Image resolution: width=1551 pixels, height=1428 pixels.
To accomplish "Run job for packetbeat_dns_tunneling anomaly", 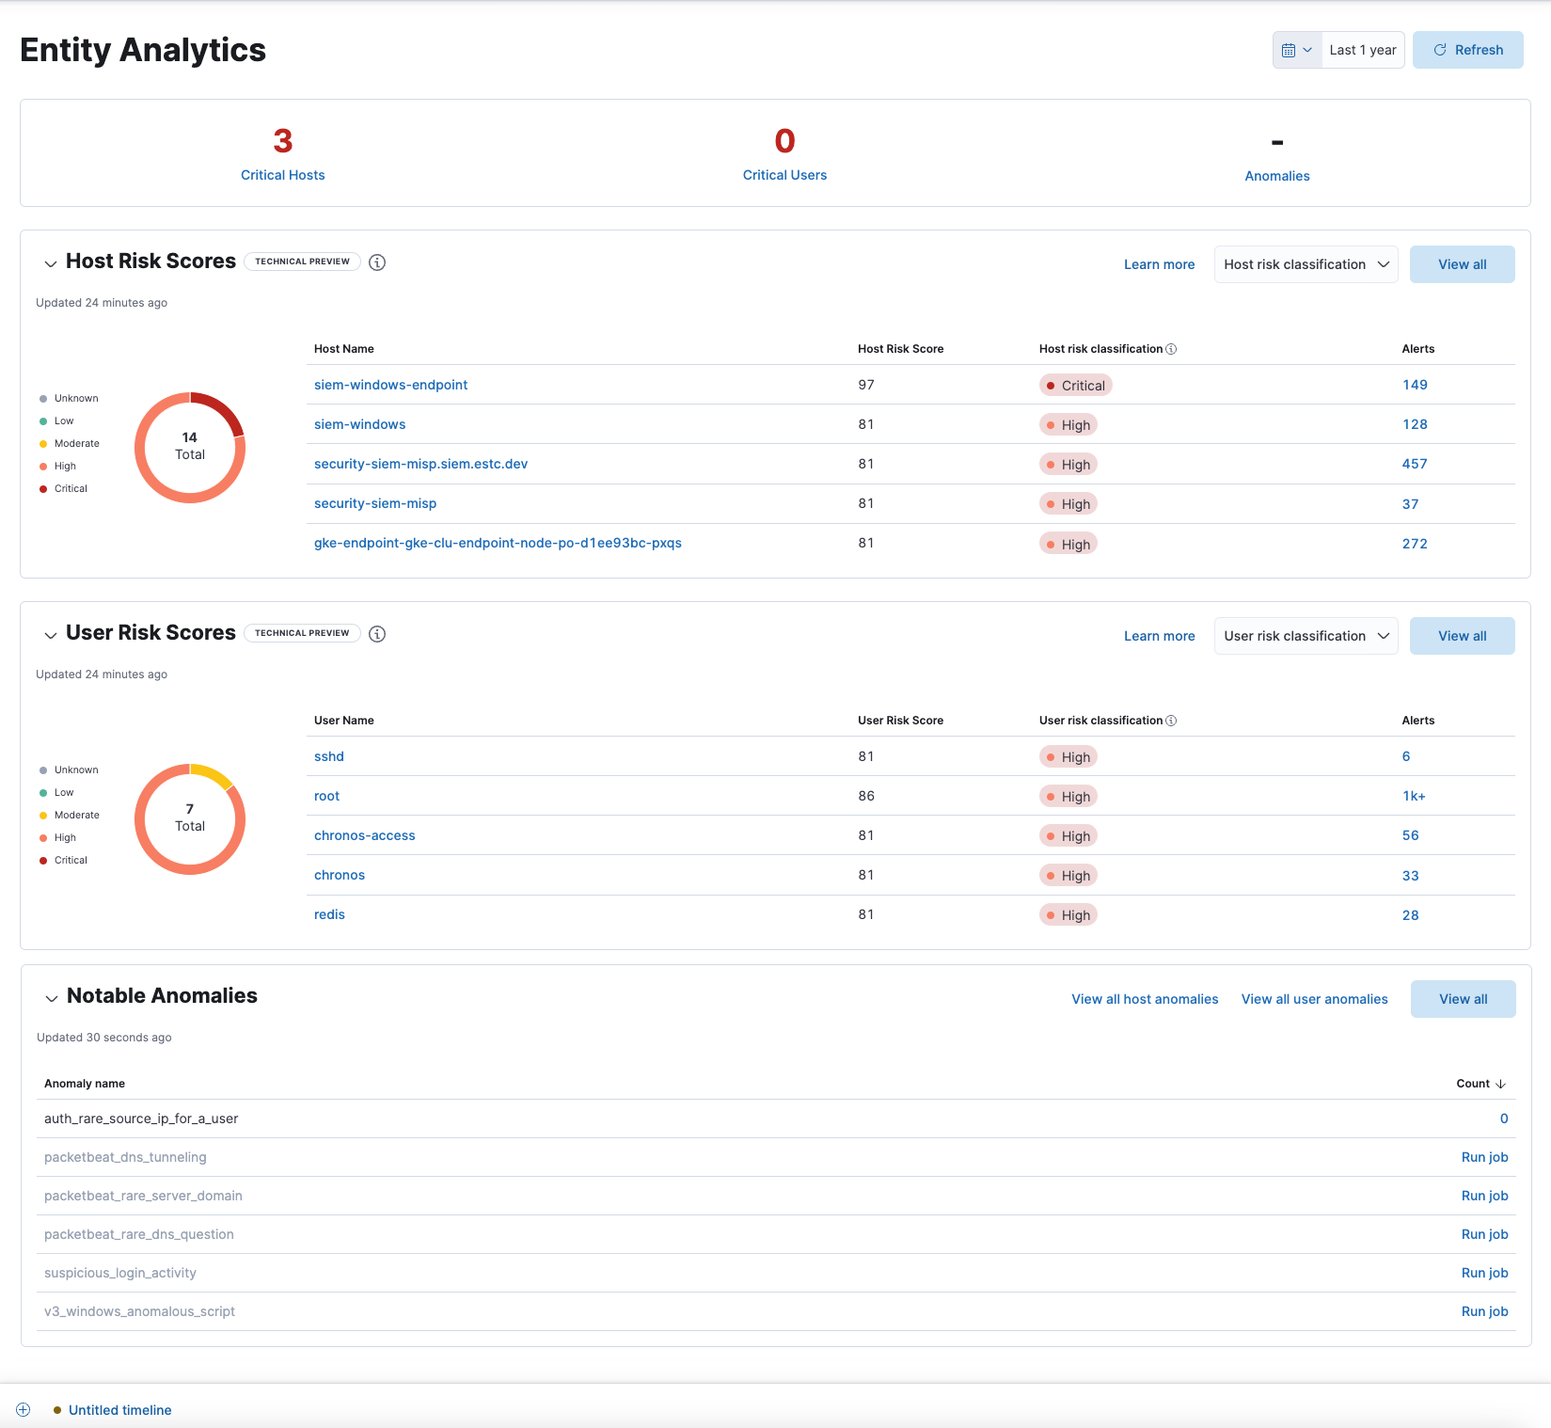I will [1484, 1157].
